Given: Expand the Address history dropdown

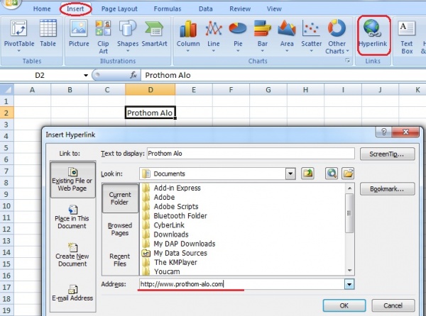Looking at the screenshot, I should pyautogui.click(x=349, y=284).
